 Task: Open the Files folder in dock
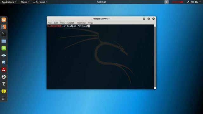click(x=3, y=41)
